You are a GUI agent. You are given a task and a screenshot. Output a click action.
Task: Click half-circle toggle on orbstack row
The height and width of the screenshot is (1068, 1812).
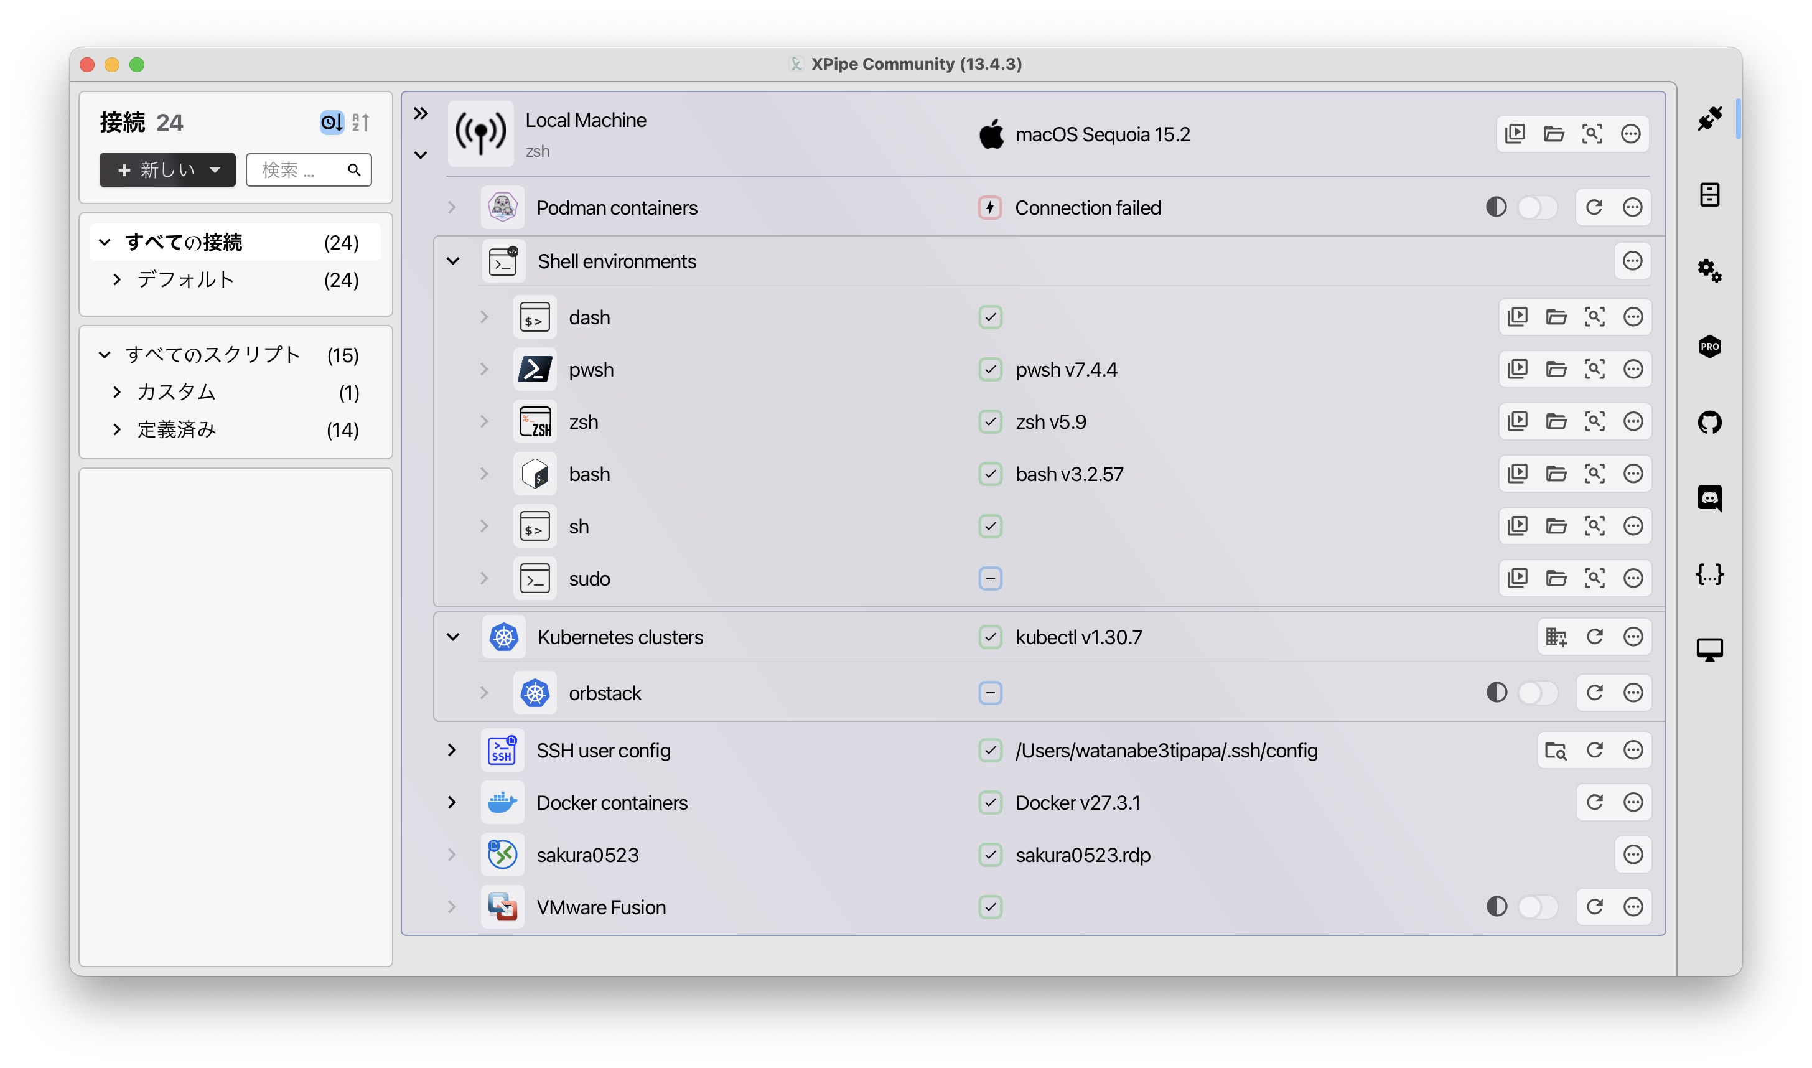coord(1497,692)
